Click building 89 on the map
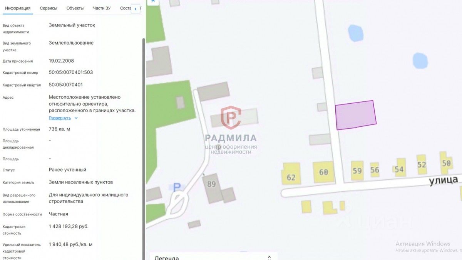This screenshot has width=462, height=260. tap(211, 184)
